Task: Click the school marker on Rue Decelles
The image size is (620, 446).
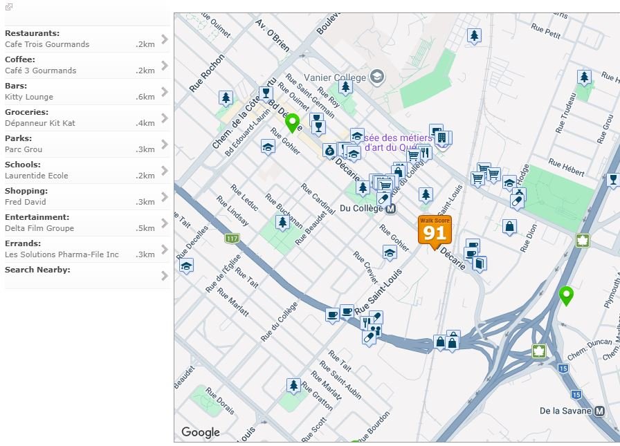Action: pos(186,266)
